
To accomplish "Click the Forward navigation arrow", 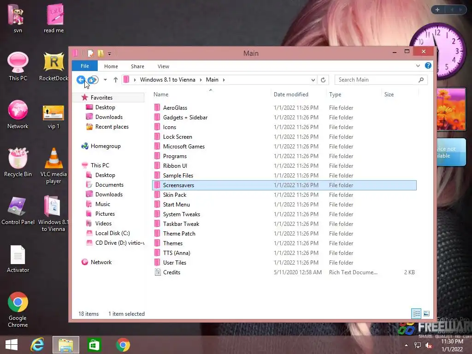I will [x=93, y=80].
